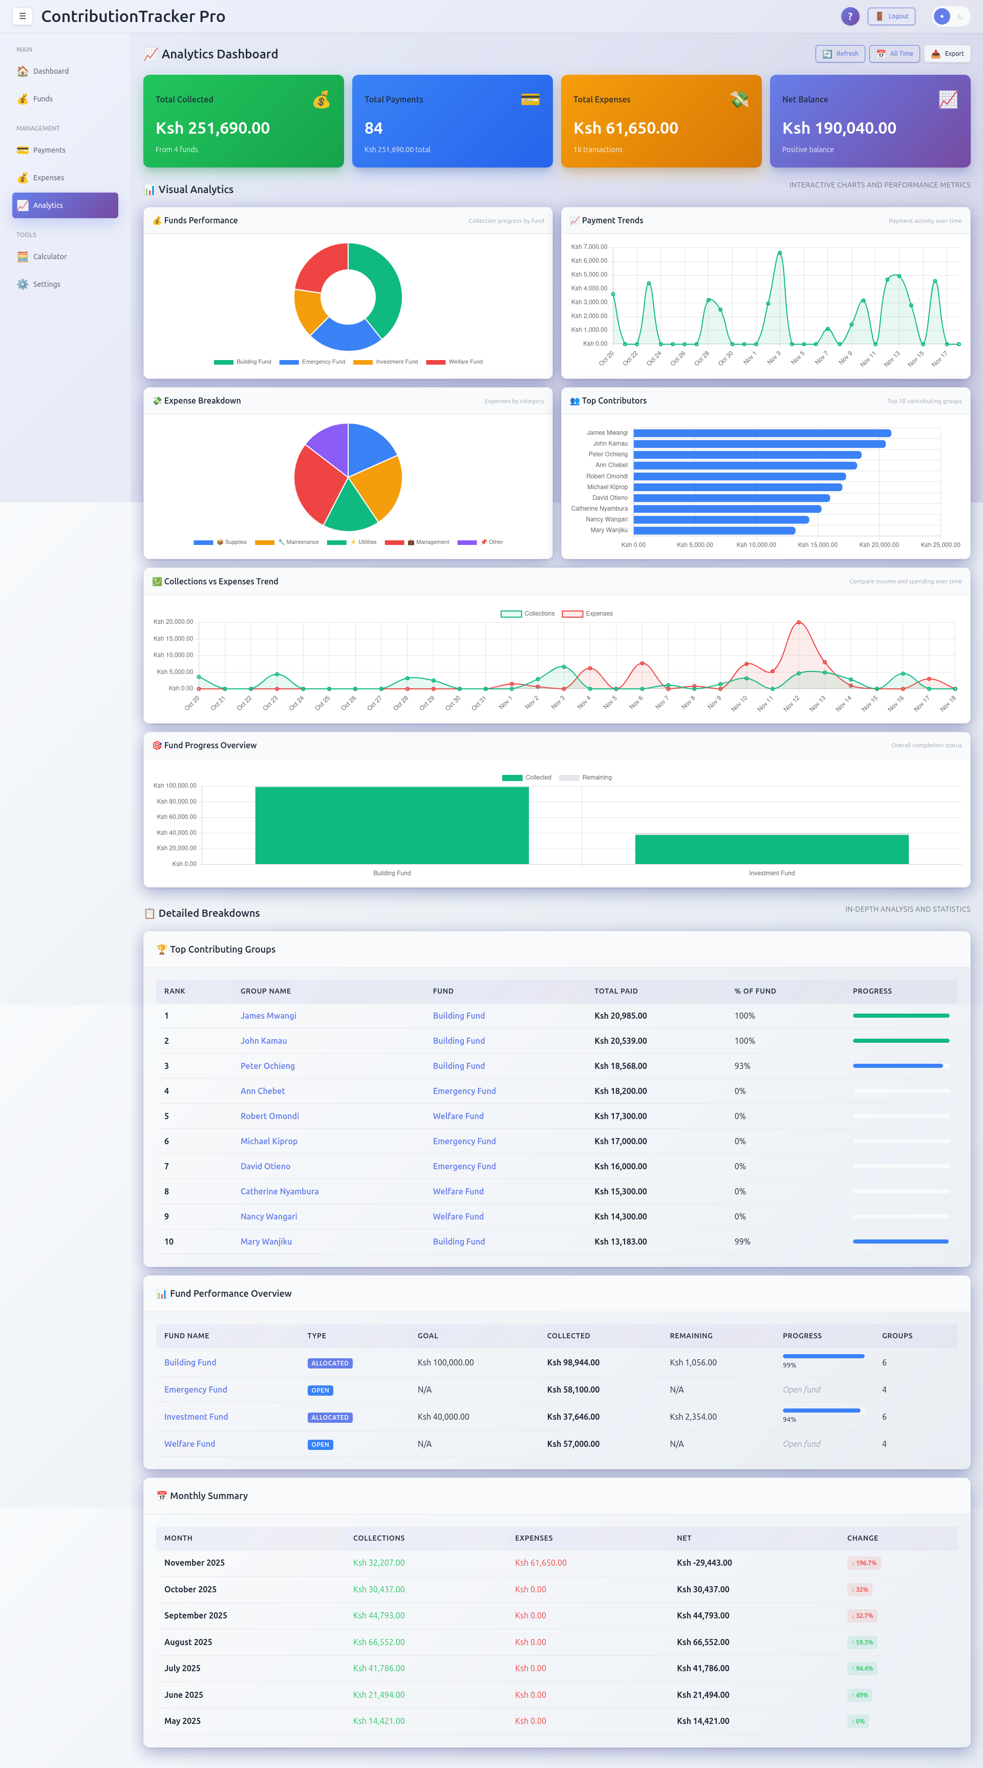Open James Mwangi's group details link
This screenshot has width=983, height=1768.
tap(268, 1015)
